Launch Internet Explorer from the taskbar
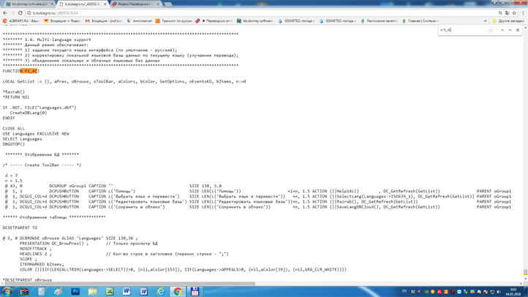Image resolution: width=528 pixels, height=297 pixels. click(161, 291)
